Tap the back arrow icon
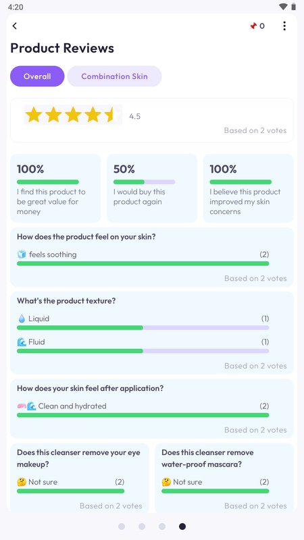The height and width of the screenshot is (540, 304). click(14, 26)
